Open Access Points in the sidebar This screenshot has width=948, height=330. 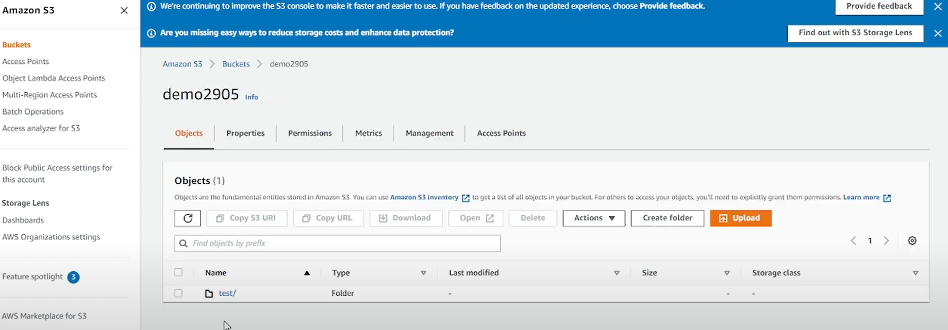pyautogui.click(x=26, y=62)
